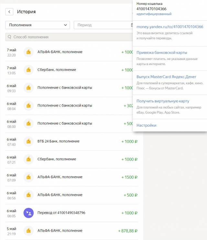Open money.yandex.ru/to/41001470104366 link
This screenshot has width=207, height=240.
pyautogui.click(x=170, y=27)
